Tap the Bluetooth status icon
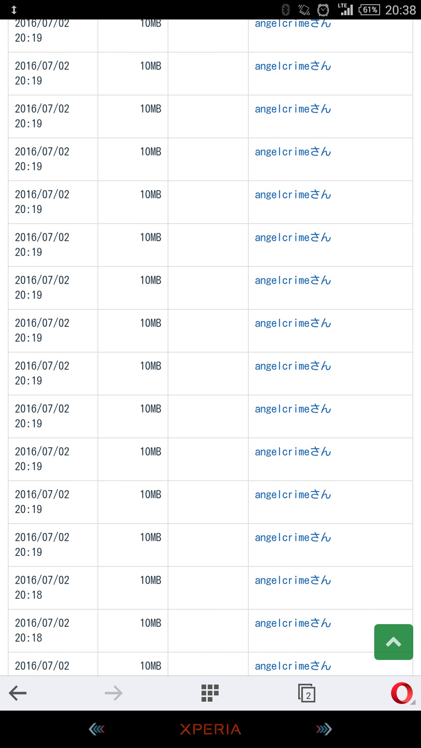 coord(286,10)
